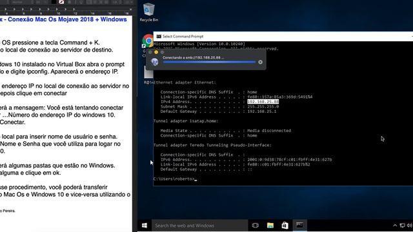Image resolution: width=413 pixels, height=232 pixels.
Task: Click the Ethernet link-local address fe80::157a
Action: 279,97
